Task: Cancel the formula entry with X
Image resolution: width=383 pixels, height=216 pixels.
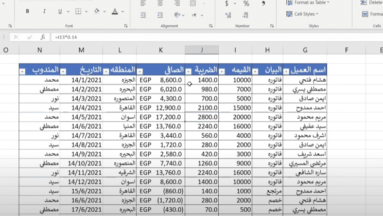Action: [16, 37]
